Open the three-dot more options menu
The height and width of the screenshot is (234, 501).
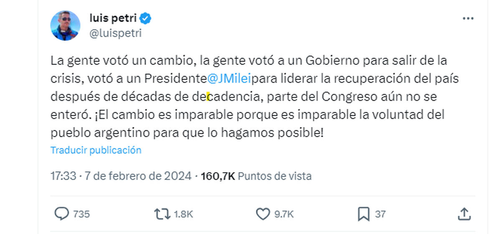coord(468,18)
